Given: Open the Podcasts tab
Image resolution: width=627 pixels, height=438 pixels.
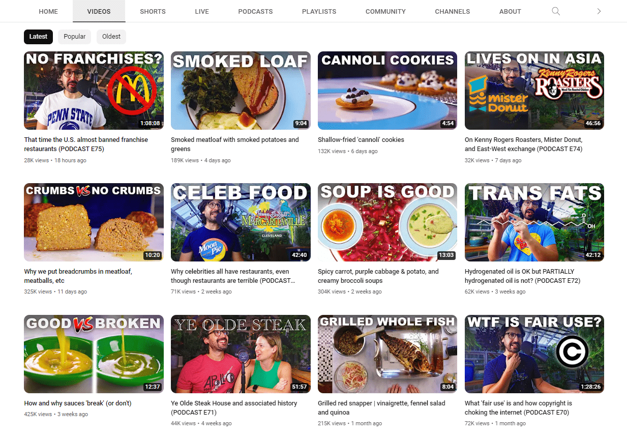Looking at the screenshot, I should pyautogui.click(x=255, y=11).
